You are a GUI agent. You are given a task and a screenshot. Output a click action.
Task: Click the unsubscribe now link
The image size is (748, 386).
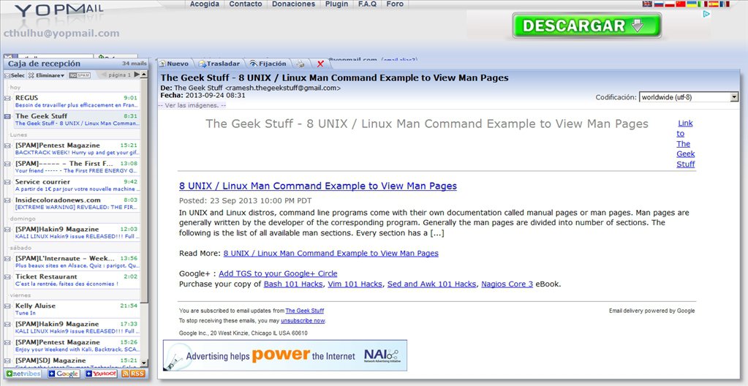[303, 321]
